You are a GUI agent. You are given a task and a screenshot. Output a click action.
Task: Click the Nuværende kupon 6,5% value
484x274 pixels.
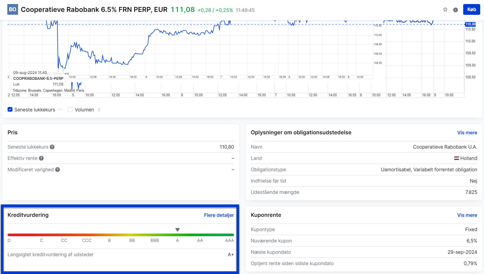[472, 241]
